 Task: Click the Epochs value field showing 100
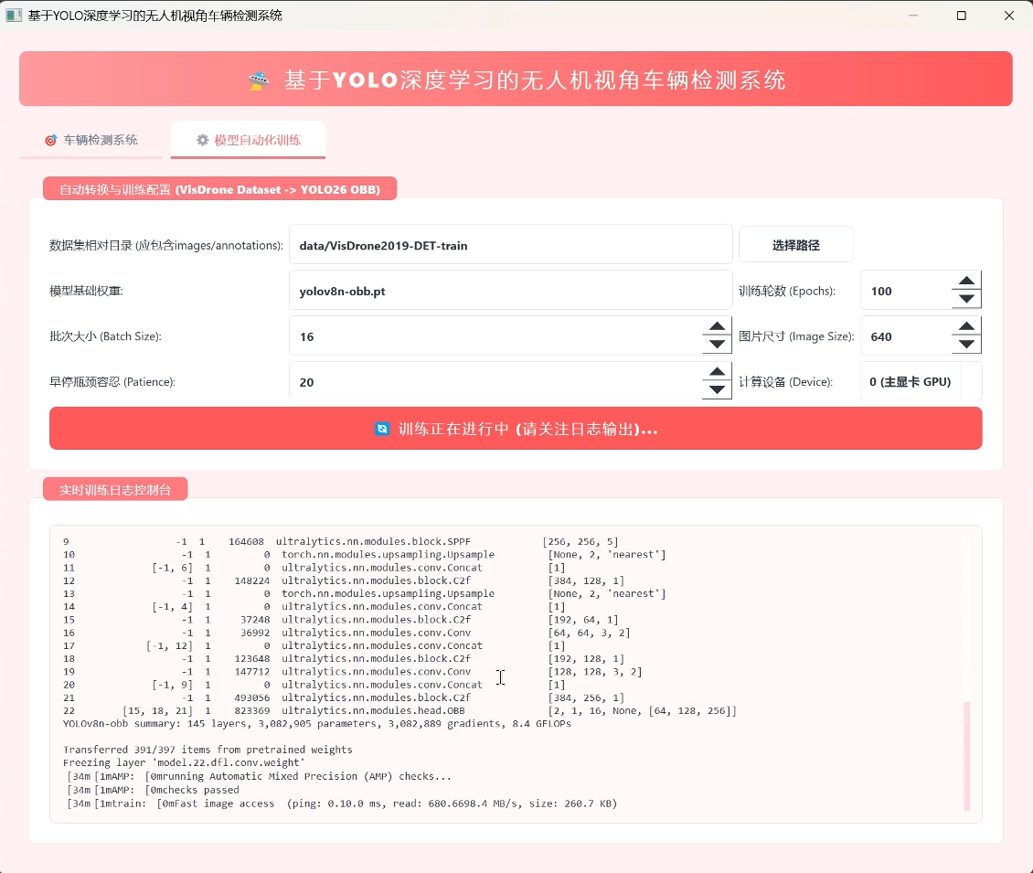click(x=907, y=291)
